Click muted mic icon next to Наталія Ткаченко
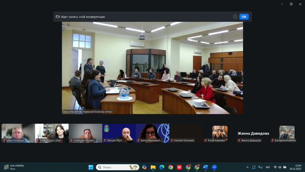305x172 pixels. pos(172,141)
